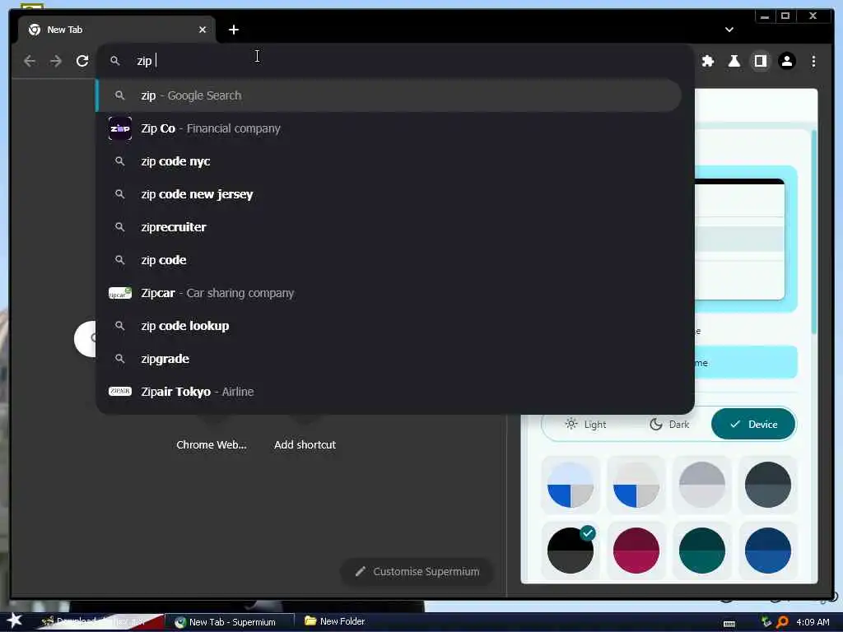Open the Chrome Labs flask icon

[734, 61]
